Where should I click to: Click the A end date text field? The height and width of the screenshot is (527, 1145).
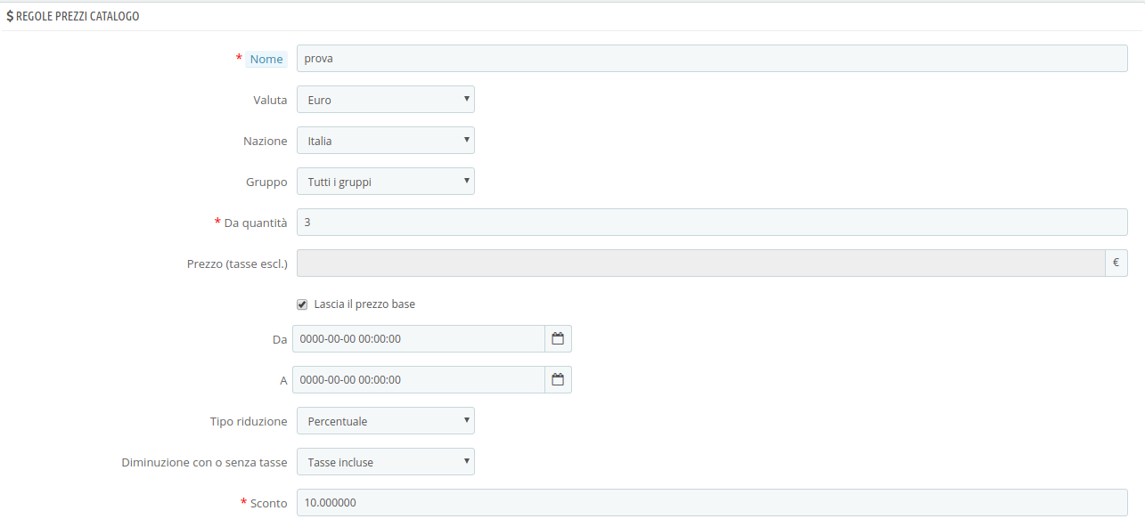coord(418,380)
